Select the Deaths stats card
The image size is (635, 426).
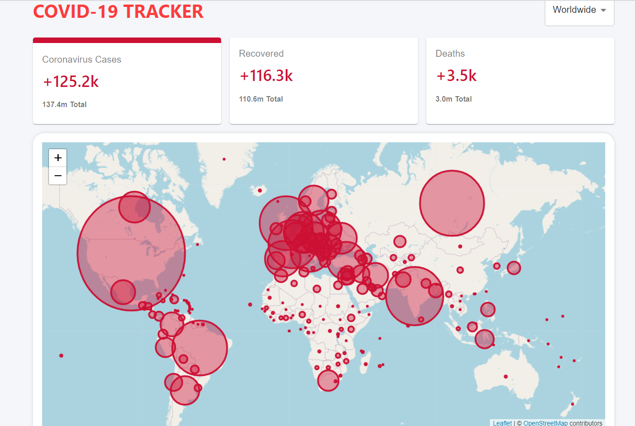(x=520, y=81)
